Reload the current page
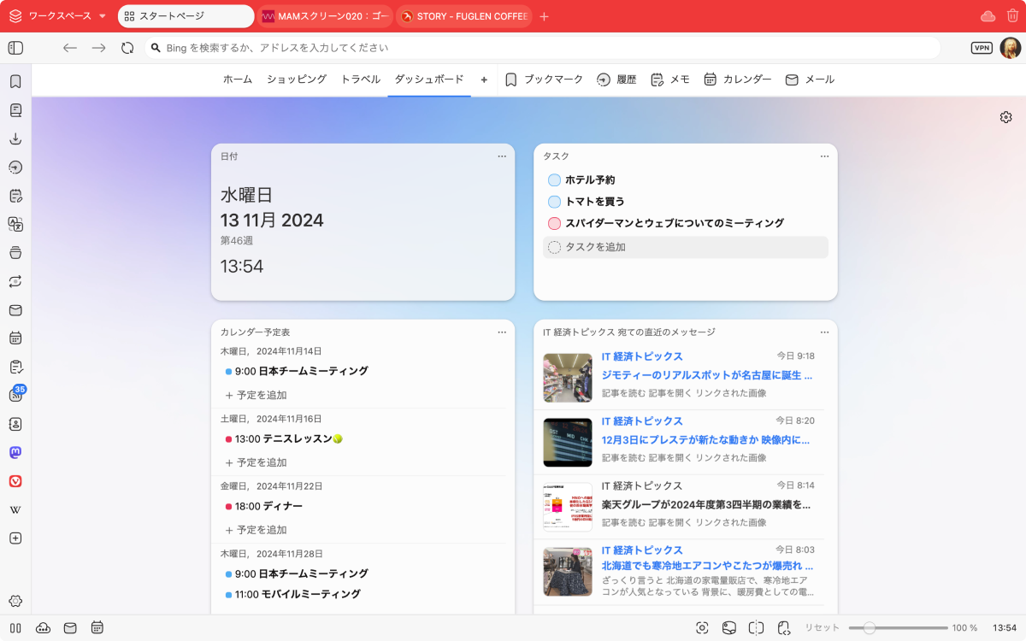This screenshot has height=641, width=1026. pos(127,48)
